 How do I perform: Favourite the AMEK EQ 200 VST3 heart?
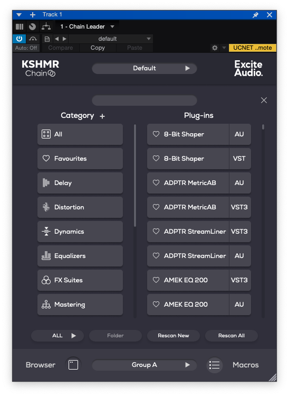[x=156, y=280]
